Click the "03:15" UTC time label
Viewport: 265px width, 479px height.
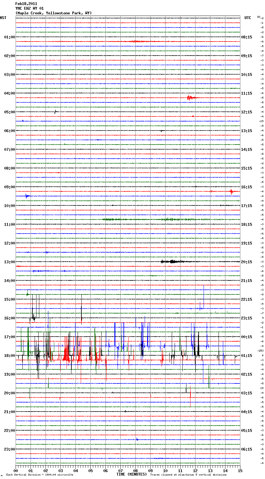point(247,393)
